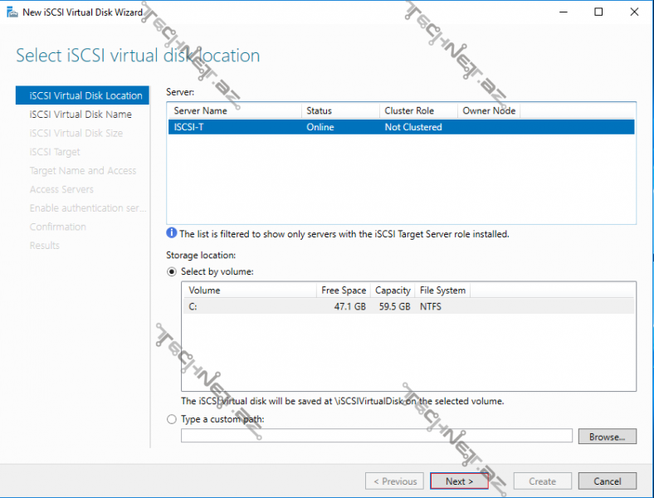Click the File System column header

point(442,290)
